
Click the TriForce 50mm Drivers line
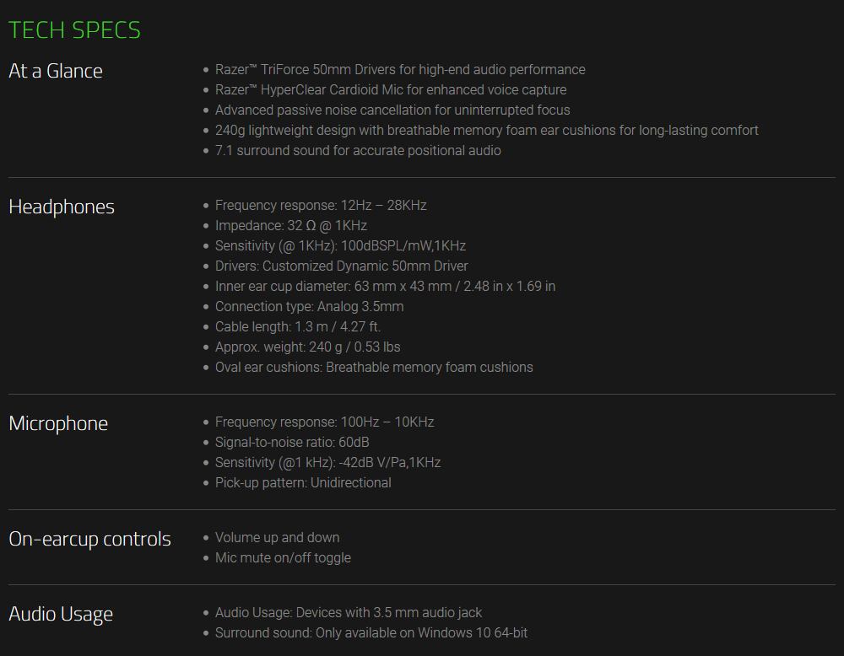(400, 70)
